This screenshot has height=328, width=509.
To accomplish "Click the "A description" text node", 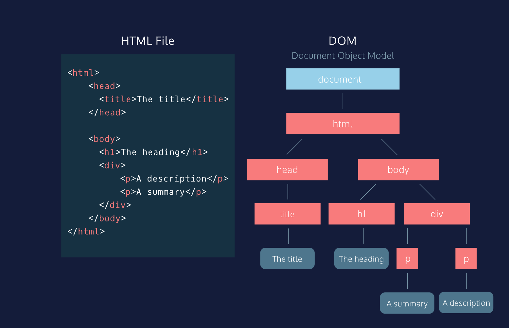I will click(466, 303).
